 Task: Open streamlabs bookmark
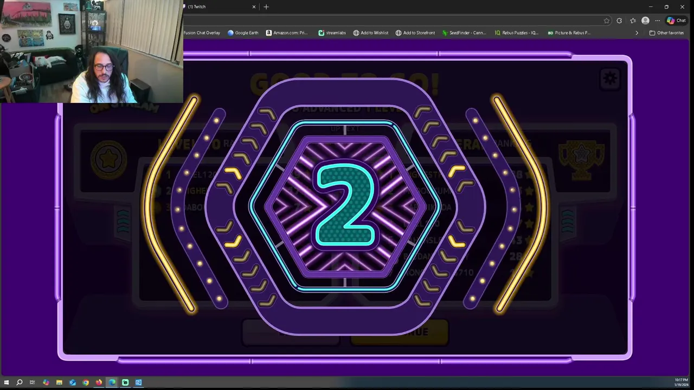point(332,32)
